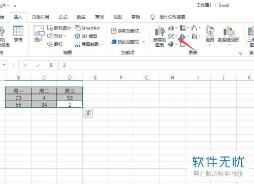Click the 操作说明搜索 search box
The width and height of the screenshot is (254, 184).
[172, 17]
